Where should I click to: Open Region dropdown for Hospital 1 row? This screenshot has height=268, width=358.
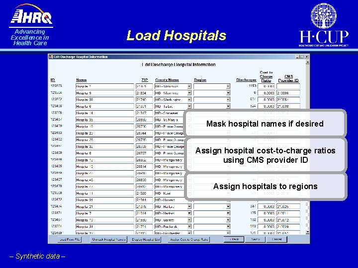[228, 86]
